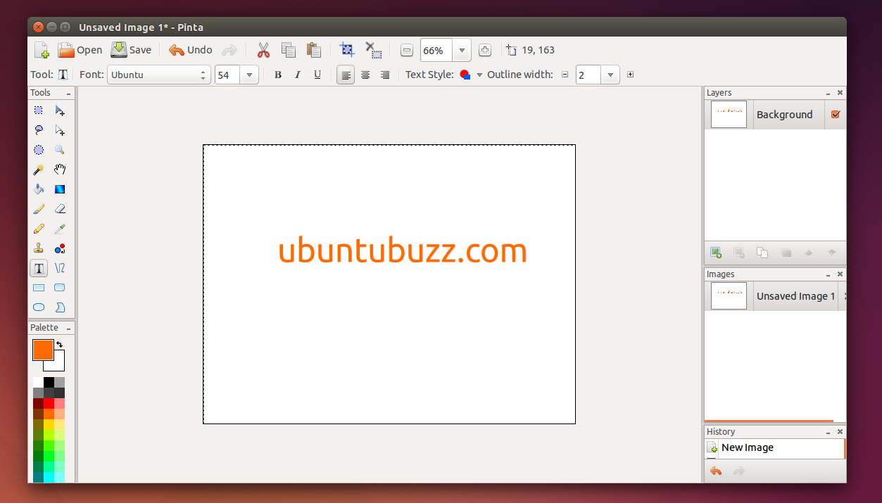
Task: Click the orange primary color swatch
Action: 43,350
